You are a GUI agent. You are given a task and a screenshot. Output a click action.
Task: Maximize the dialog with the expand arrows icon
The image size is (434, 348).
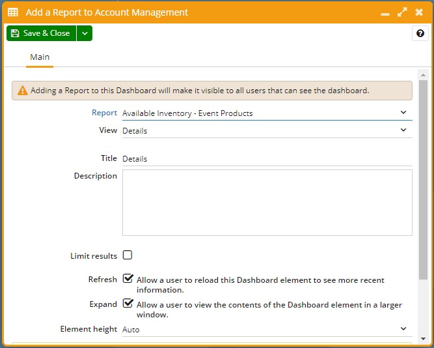[x=402, y=12]
